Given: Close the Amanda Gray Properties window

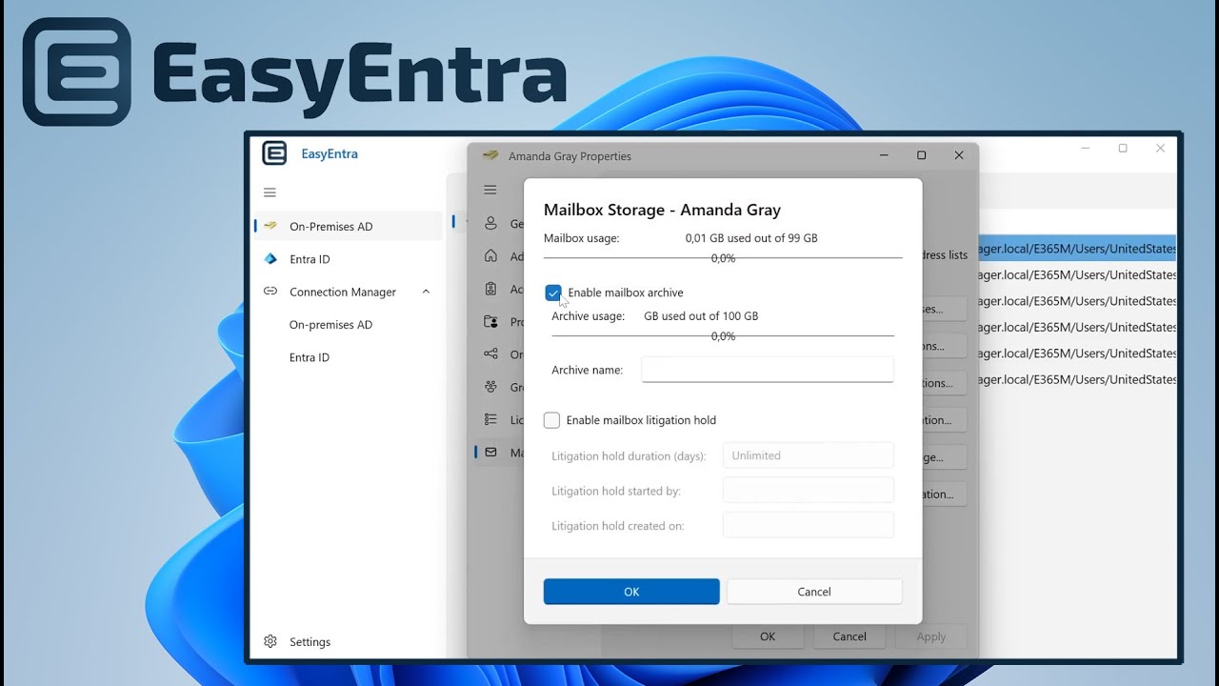Looking at the screenshot, I should click(959, 155).
